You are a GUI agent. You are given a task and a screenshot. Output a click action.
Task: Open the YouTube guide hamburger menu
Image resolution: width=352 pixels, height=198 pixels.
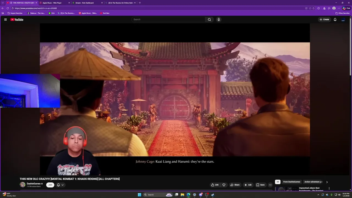pos(5,20)
